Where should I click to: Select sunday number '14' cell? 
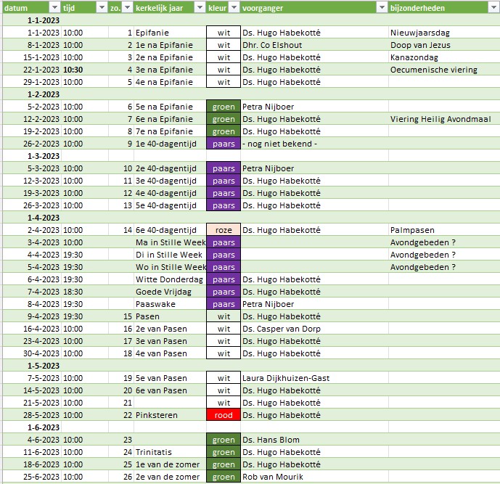pos(121,230)
